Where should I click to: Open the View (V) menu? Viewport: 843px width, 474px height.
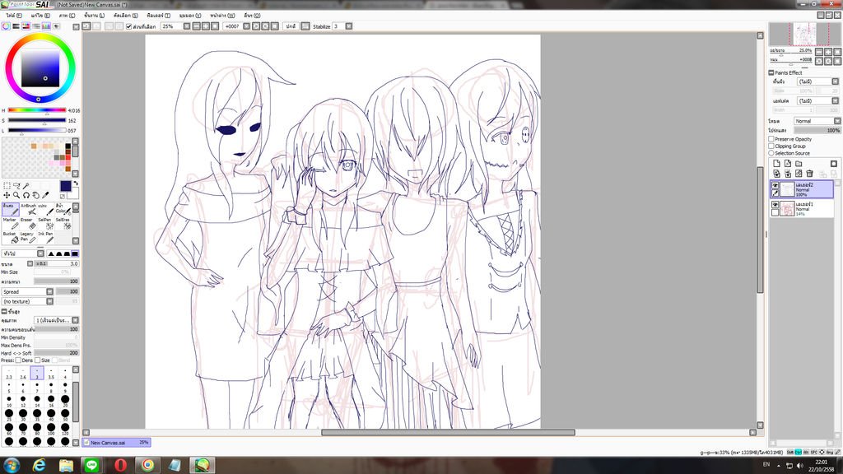tap(190, 16)
